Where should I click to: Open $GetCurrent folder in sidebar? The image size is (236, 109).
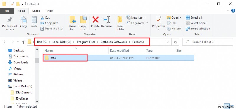click(21, 93)
